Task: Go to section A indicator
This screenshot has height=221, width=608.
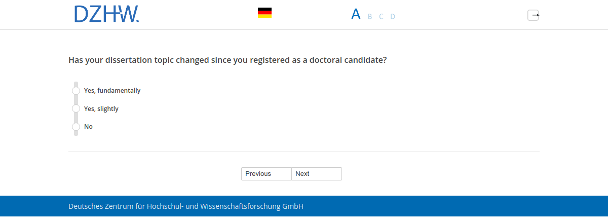Action: click(356, 14)
